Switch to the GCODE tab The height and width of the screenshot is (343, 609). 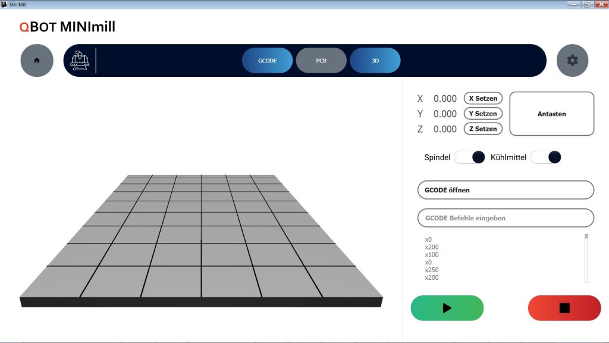pyautogui.click(x=267, y=60)
